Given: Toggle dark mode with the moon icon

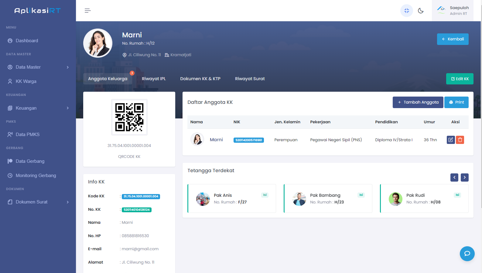Looking at the screenshot, I should pyautogui.click(x=421, y=11).
